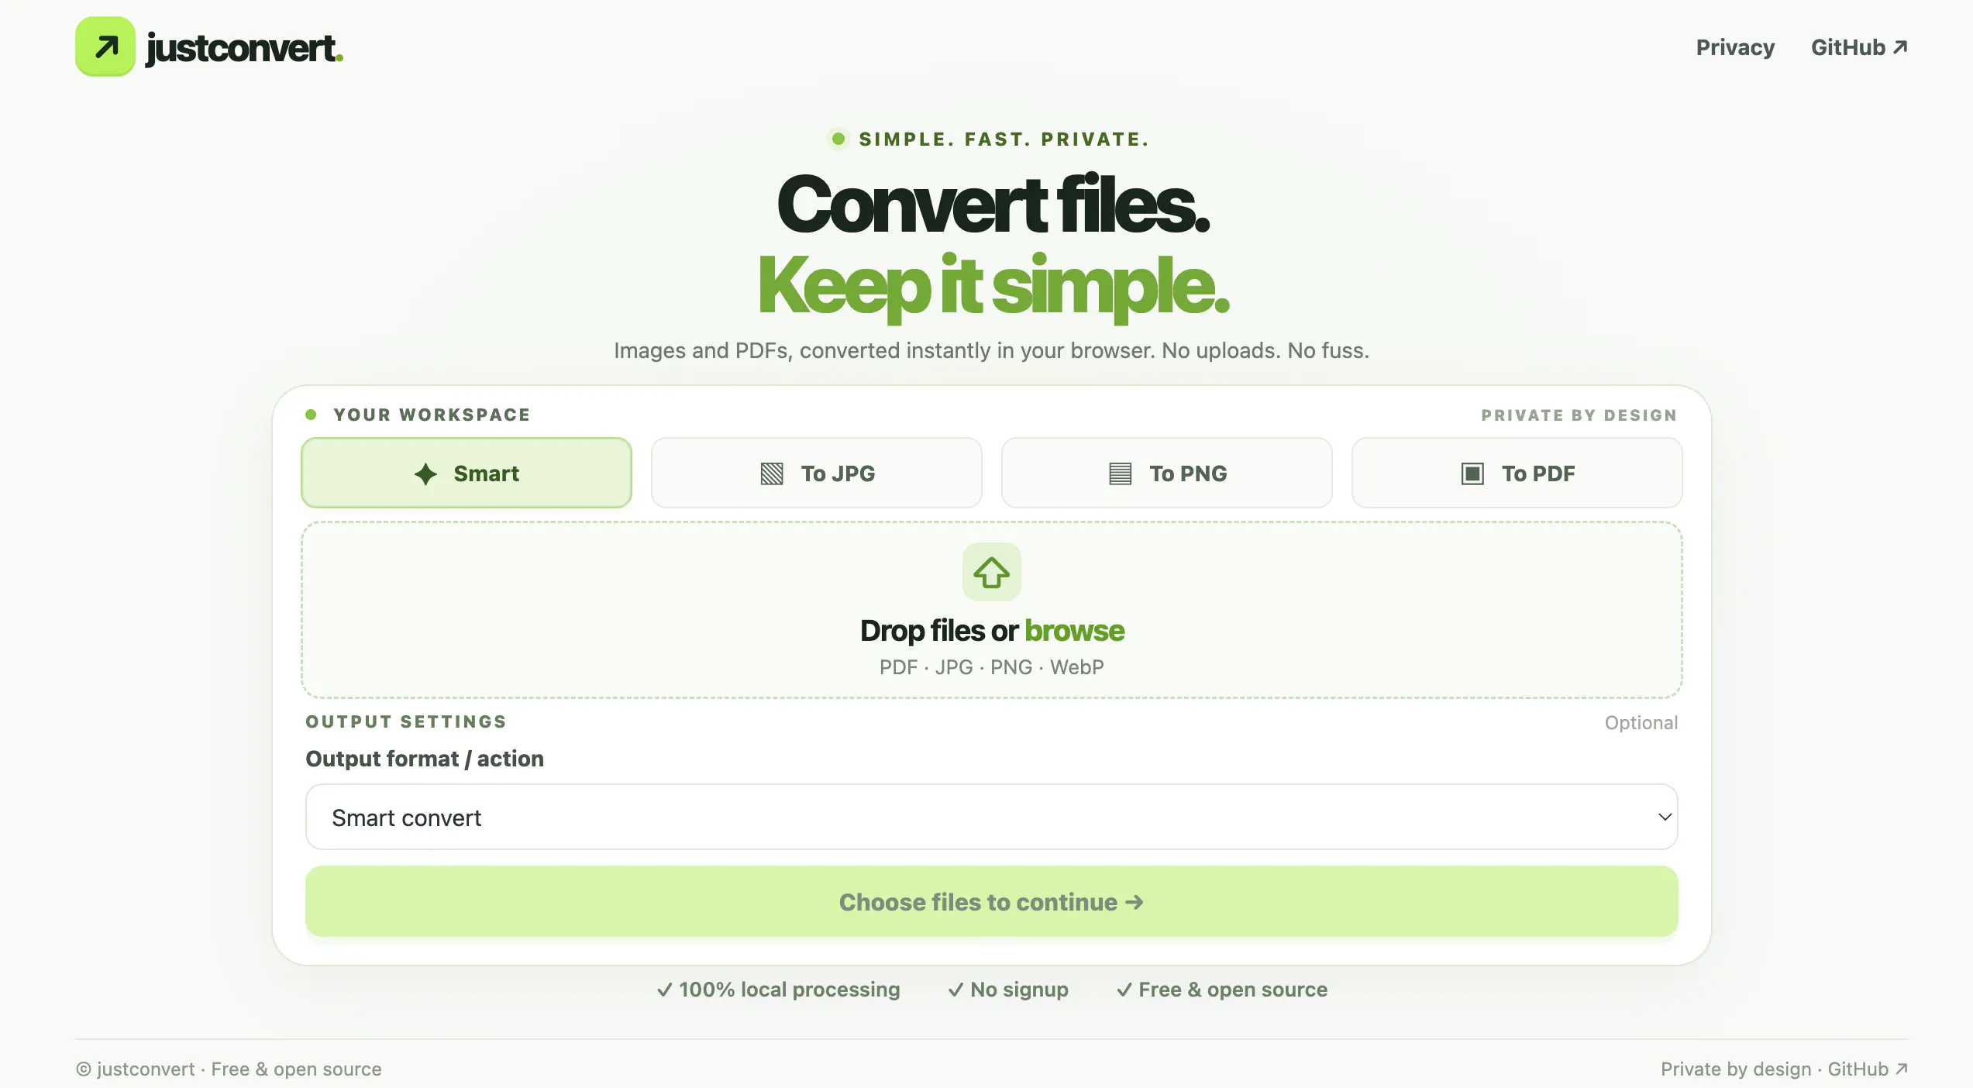Viewport: 1973px width, 1088px height.
Task: Open the GitHub link in top navigation
Action: coord(1859,47)
